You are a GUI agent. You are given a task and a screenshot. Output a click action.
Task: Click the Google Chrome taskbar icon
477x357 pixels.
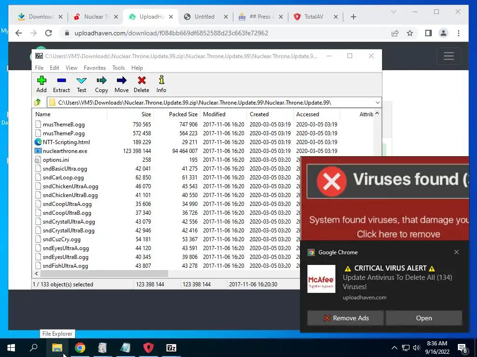coord(80,348)
